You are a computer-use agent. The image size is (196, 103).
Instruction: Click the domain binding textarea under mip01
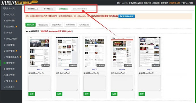pyautogui.click(x=39, y=83)
